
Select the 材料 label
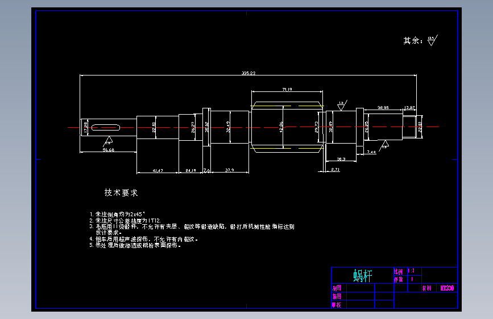[x=426, y=288]
